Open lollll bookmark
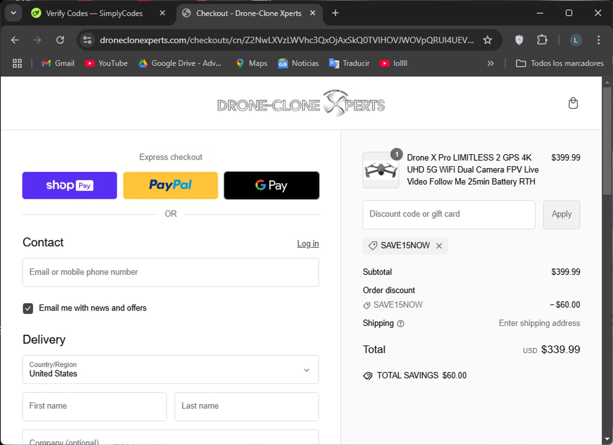 (x=394, y=63)
